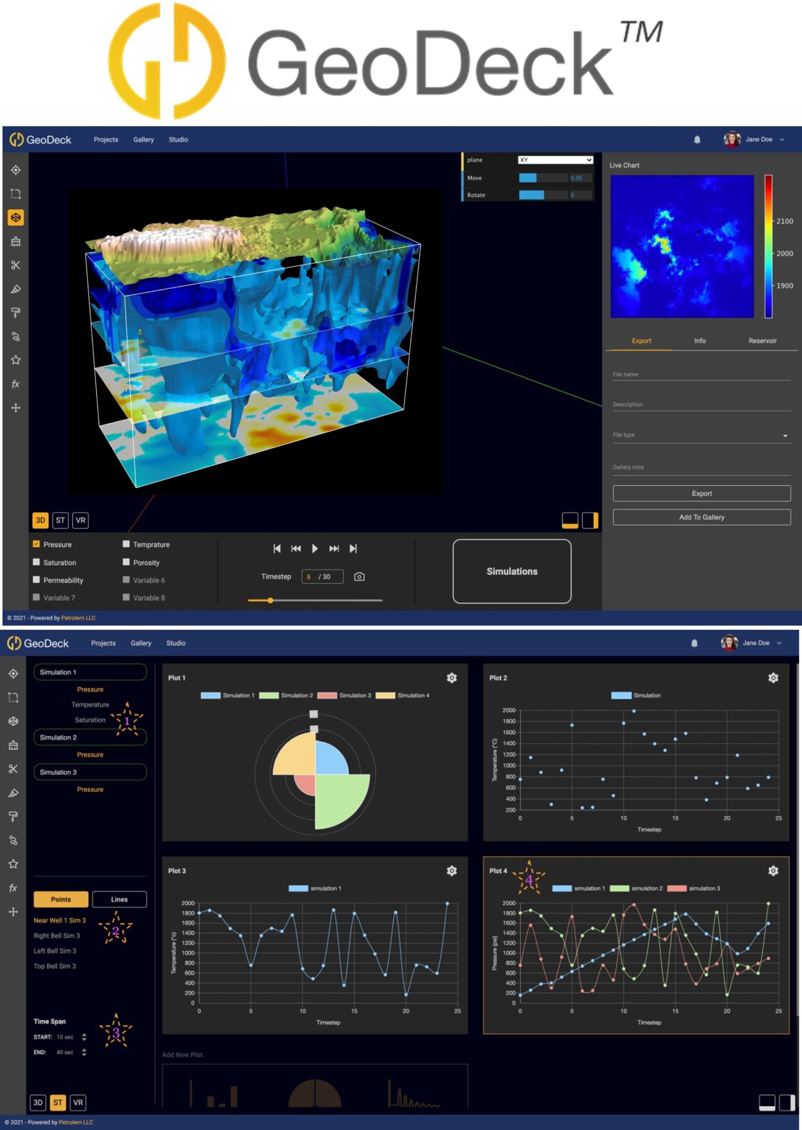Switch to ST view in upper screen
The height and width of the screenshot is (1130, 802).
pyautogui.click(x=60, y=520)
